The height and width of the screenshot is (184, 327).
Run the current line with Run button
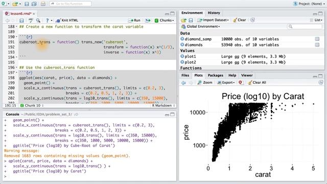click(134, 20)
